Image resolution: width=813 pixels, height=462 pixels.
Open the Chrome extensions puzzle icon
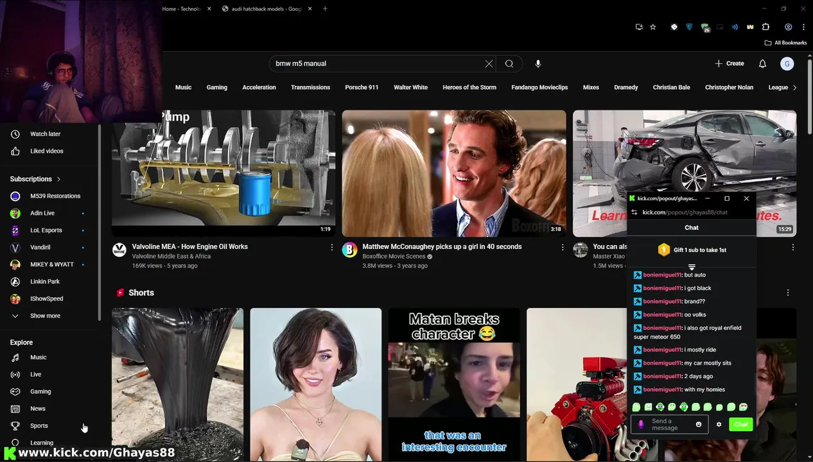click(765, 27)
